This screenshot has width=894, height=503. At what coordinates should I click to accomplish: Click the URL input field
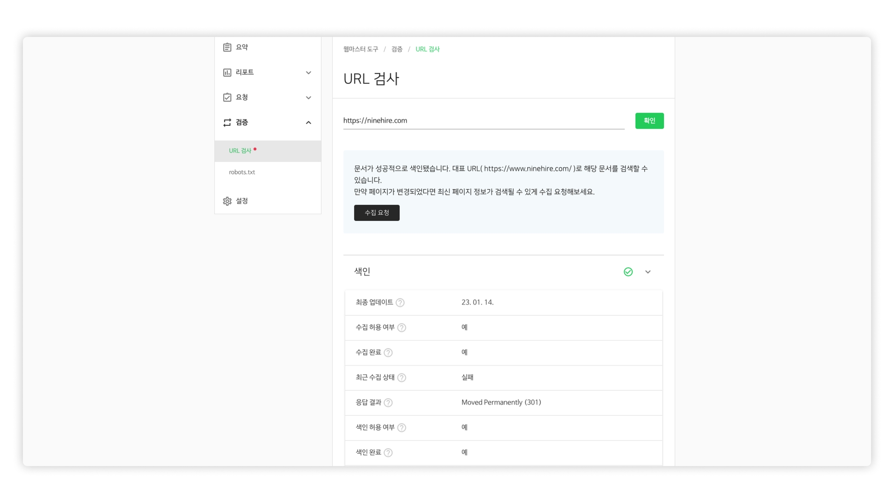pos(483,121)
